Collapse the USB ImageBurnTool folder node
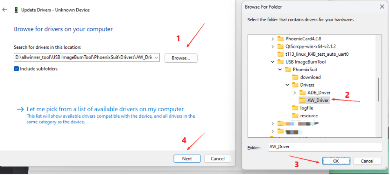This screenshot has width=390, height=175. [x=273, y=62]
